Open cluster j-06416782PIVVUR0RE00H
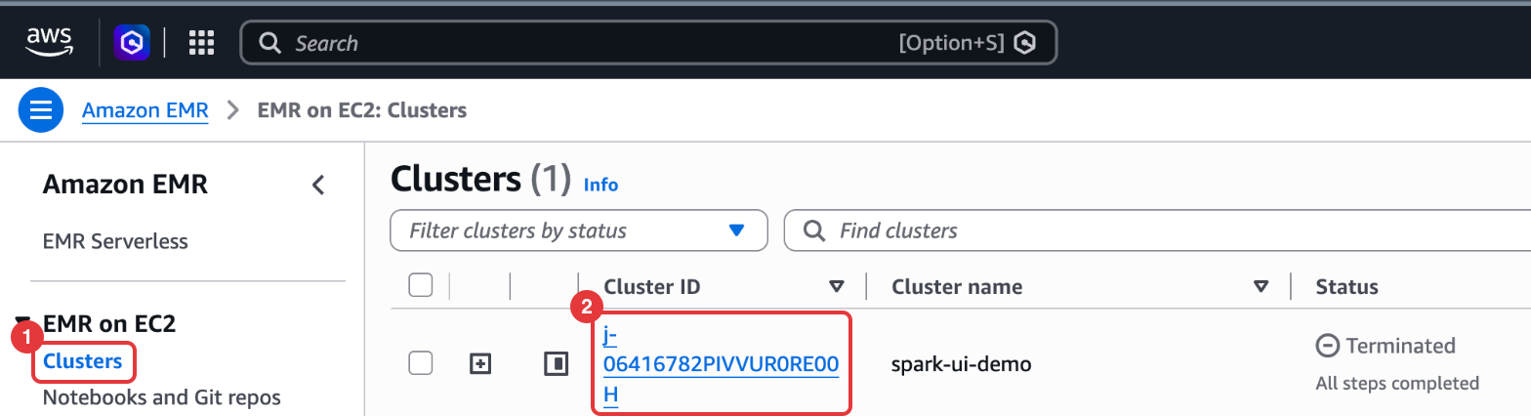1531x416 pixels. click(x=721, y=364)
